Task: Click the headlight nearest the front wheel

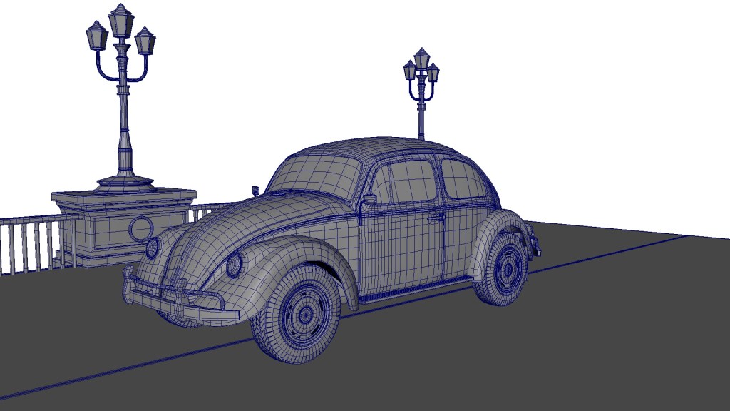Action: (x=234, y=265)
